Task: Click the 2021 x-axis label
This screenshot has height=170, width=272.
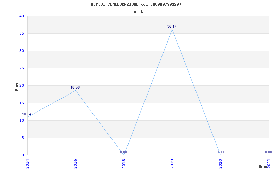Action: [269, 164]
